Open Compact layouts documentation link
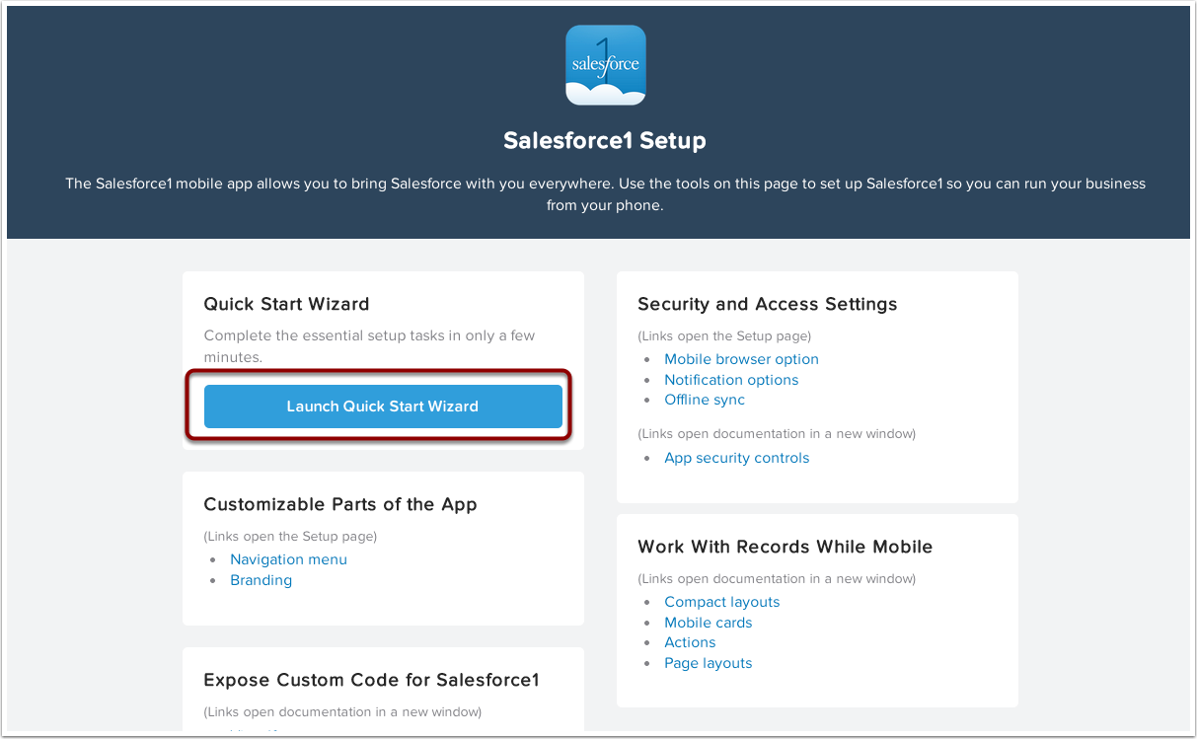Screen dimensions: 1197x739 tap(721, 602)
